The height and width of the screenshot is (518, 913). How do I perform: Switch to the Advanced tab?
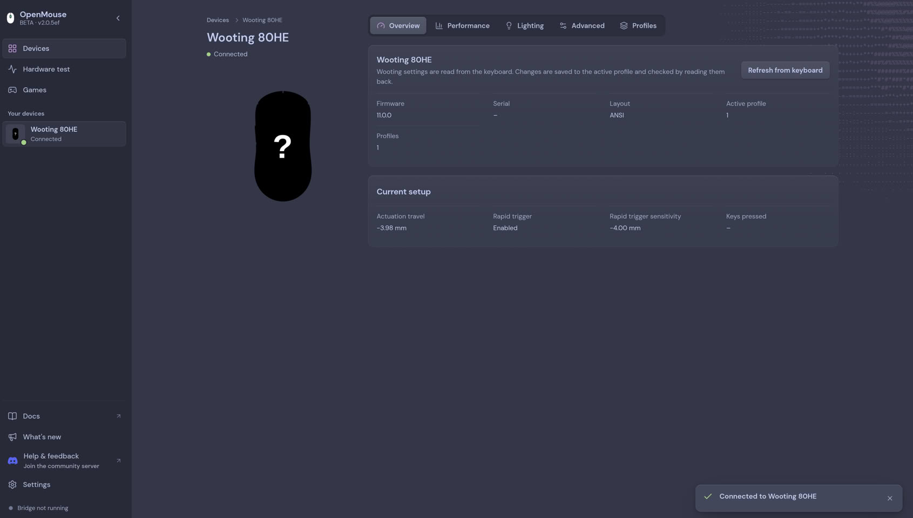581,26
